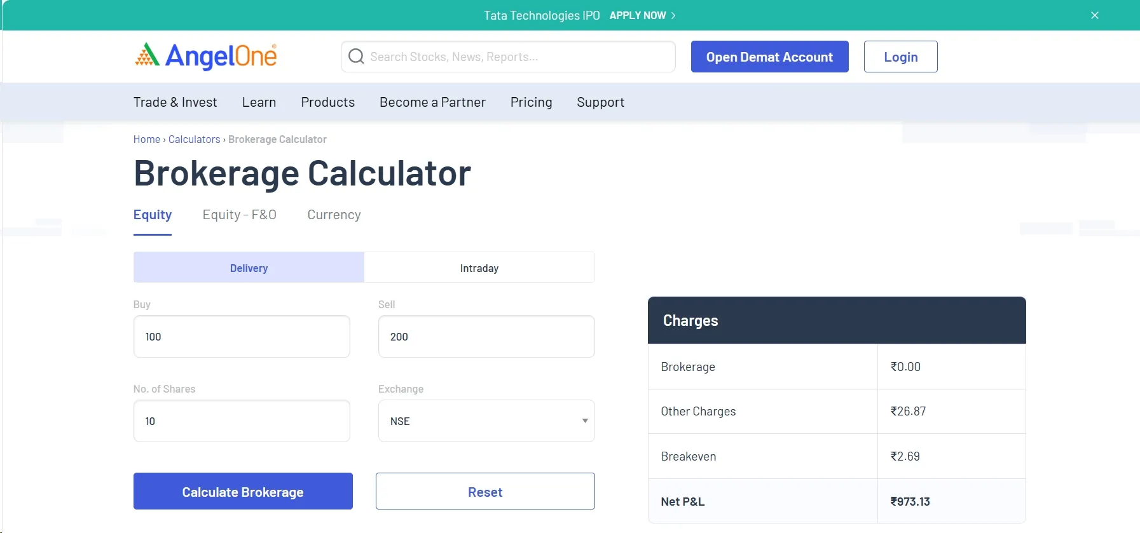Switch to the Equity - F&O tab
This screenshot has width=1140, height=533.
(240, 215)
